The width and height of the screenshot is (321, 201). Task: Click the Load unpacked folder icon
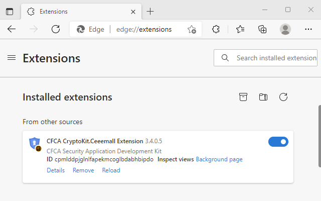[263, 97]
